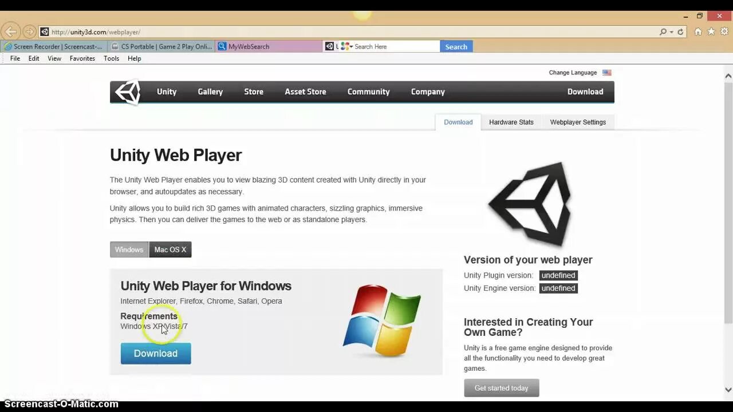733x412 pixels.
Task: Click the Windows logo image
Action: point(382,320)
